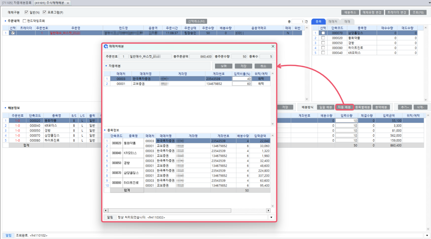The image size is (431, 239).
Task: Click the 총주문수량 field showing 50
Action: tap(238, 56)
